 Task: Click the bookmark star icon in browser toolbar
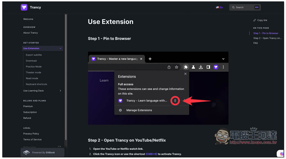[176, 67]
